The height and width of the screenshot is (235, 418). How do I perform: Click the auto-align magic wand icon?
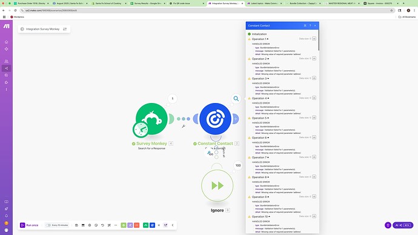109,225
